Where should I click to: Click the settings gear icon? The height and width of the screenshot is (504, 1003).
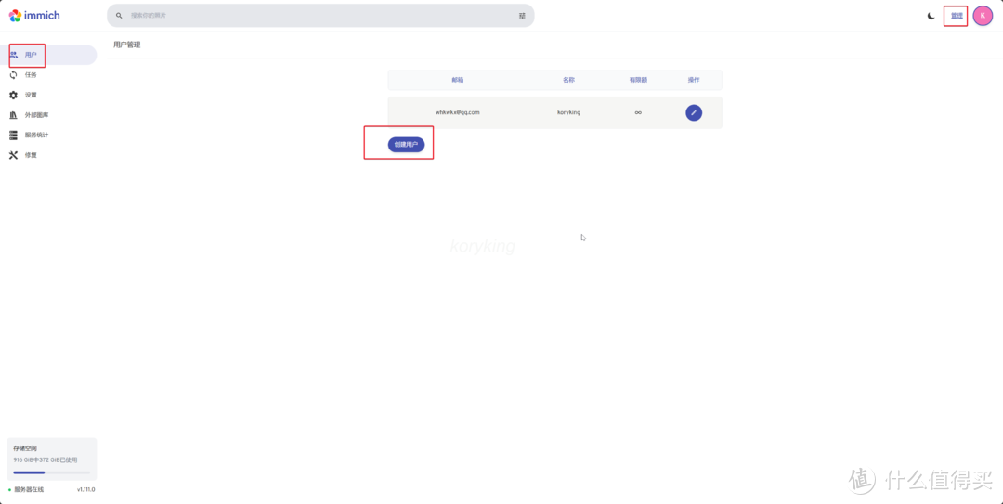pyautogui.click(x=13, y=95)
